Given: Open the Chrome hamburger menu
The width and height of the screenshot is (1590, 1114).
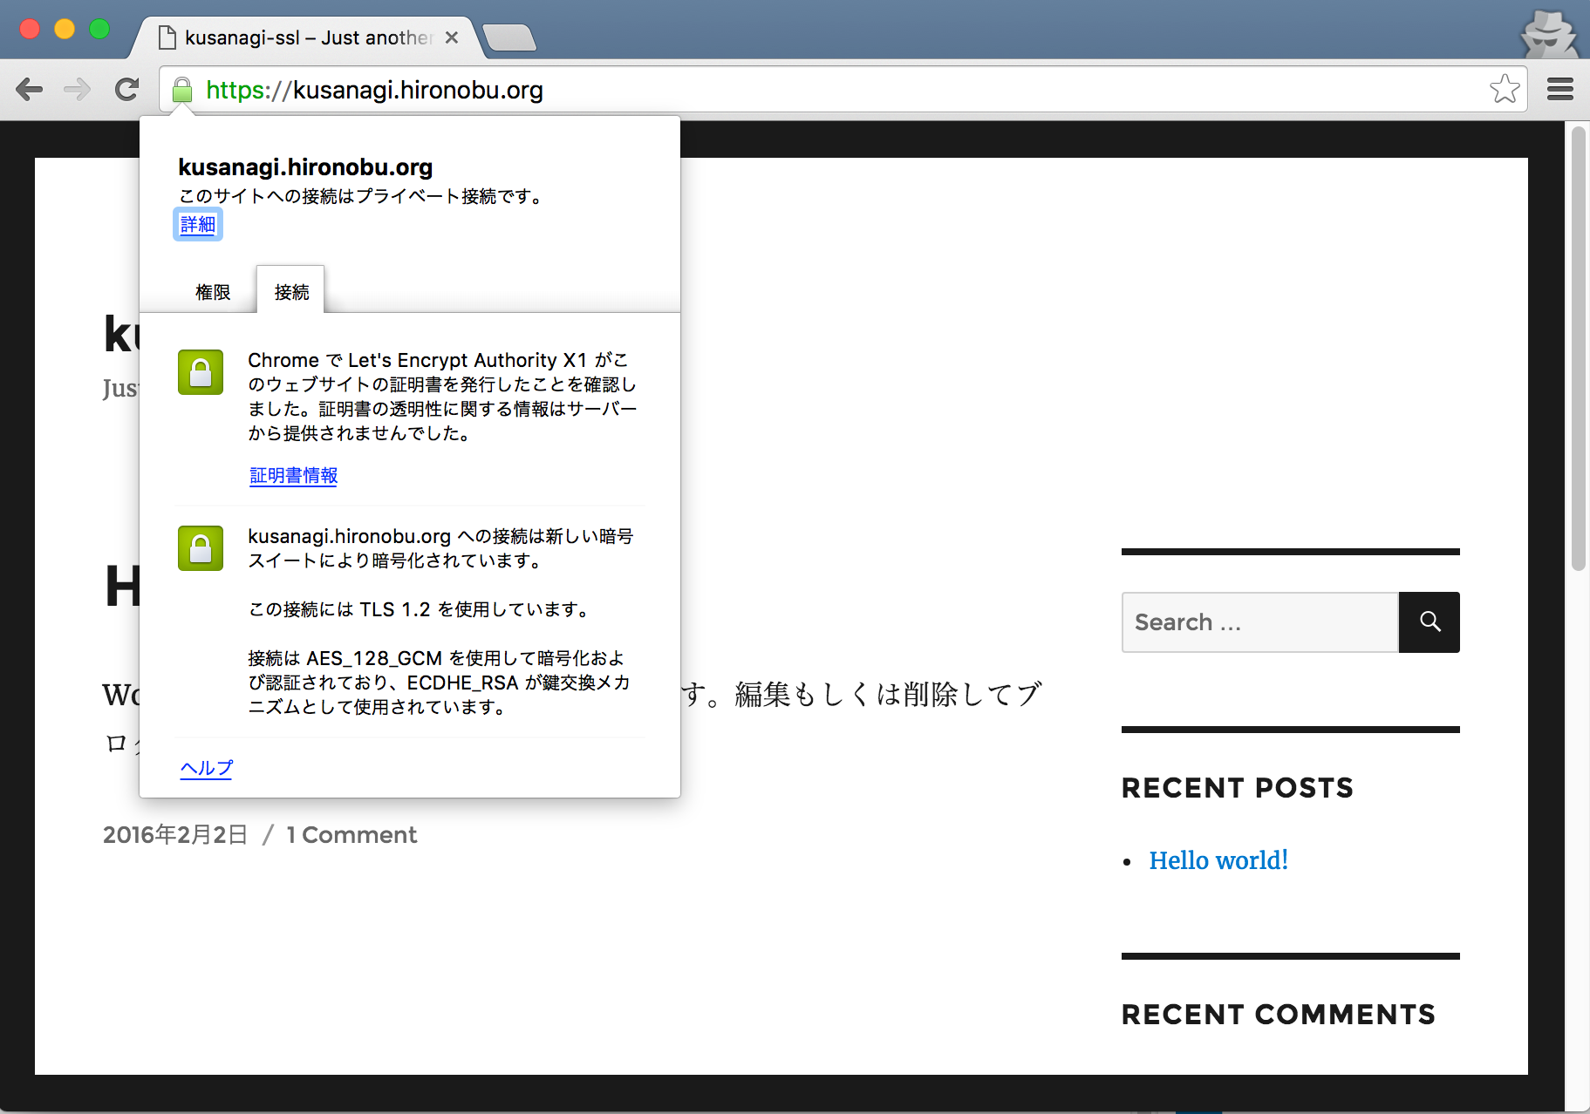Looking at the screenshot, I should (x=1560, y=89).
